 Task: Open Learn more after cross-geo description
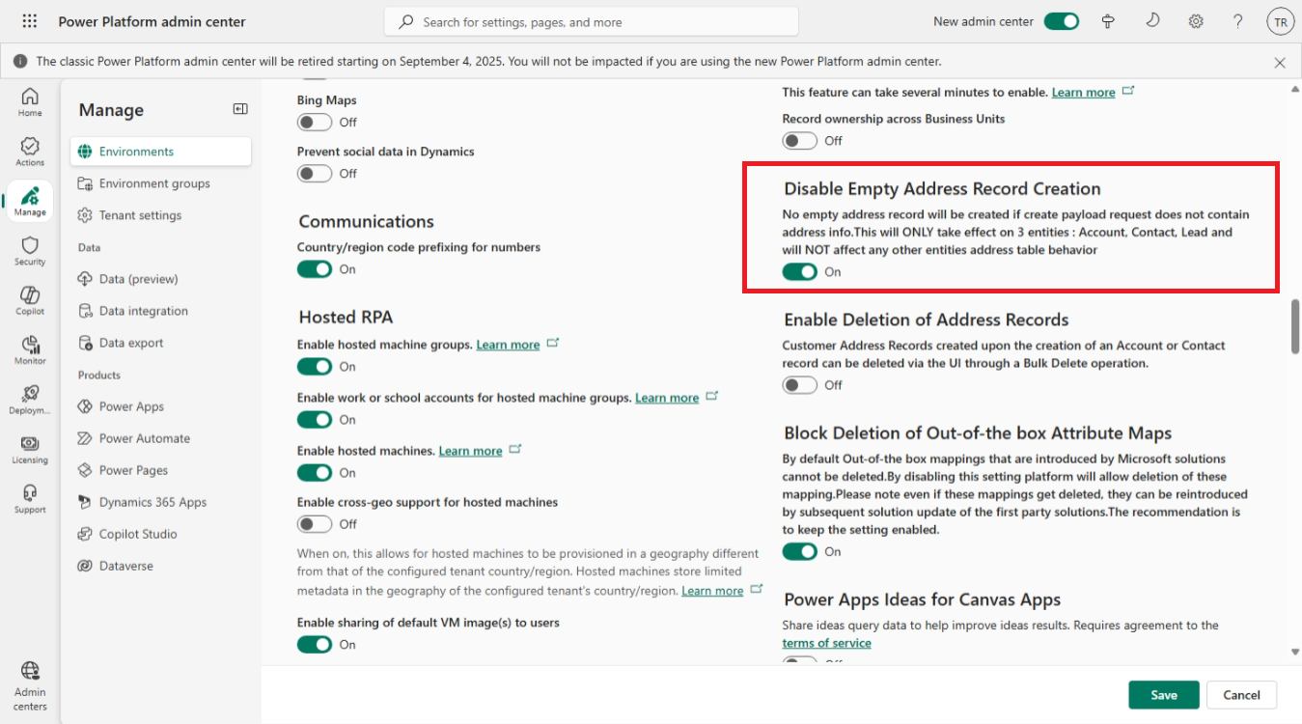click(712, 591)
